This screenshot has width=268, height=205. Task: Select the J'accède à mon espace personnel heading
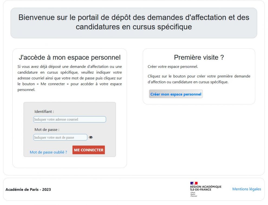(x=70, y=57)
